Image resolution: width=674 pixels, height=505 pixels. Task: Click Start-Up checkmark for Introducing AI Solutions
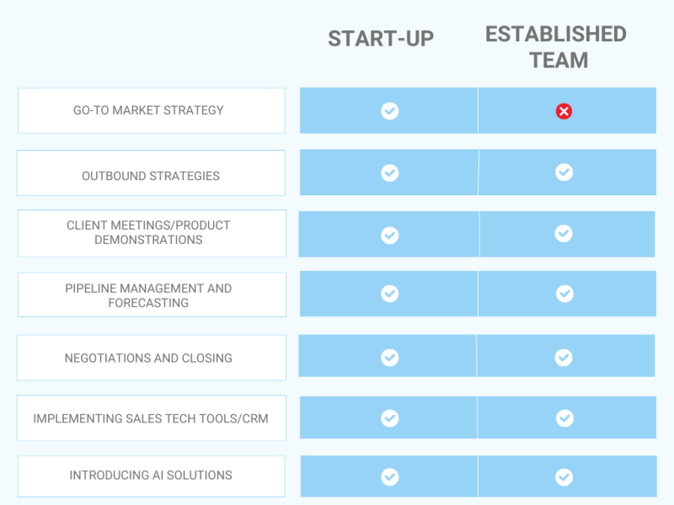coord(389,477)
